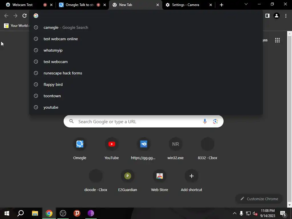The image size is (292, 219).
Task: Open the red P app in taskbar
Action: point(77,213)
